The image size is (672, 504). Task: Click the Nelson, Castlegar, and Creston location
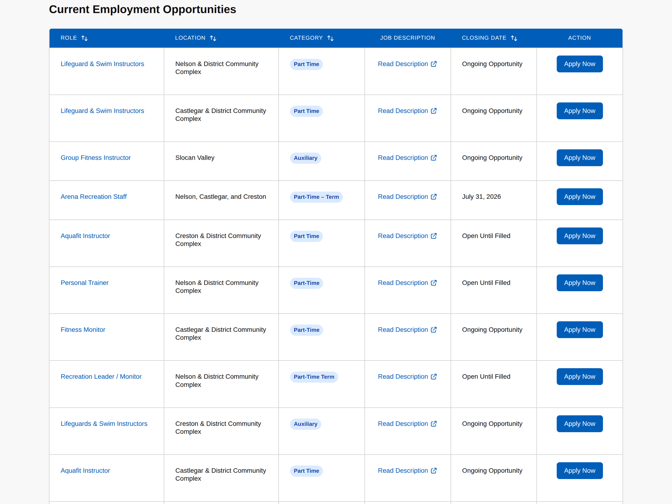pyautogui.click(x=220, y=197)
